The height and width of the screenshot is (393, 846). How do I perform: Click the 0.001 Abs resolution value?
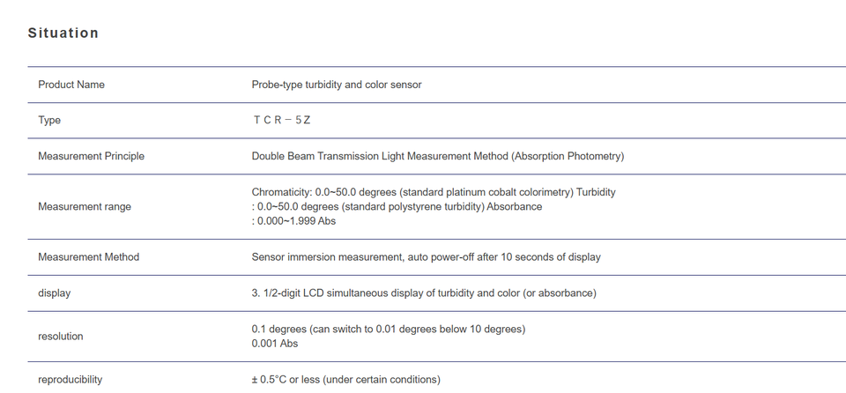[x=275, y=344]
